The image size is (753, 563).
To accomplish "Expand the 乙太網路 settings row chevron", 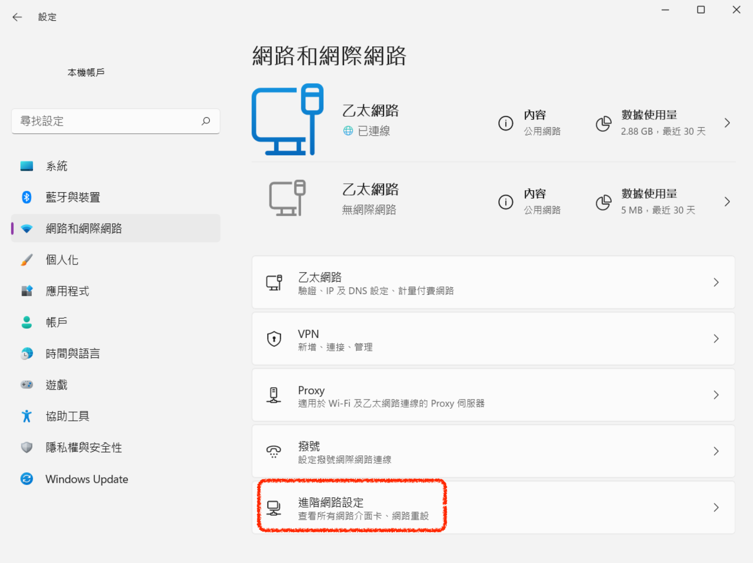I will pos(716,282).
